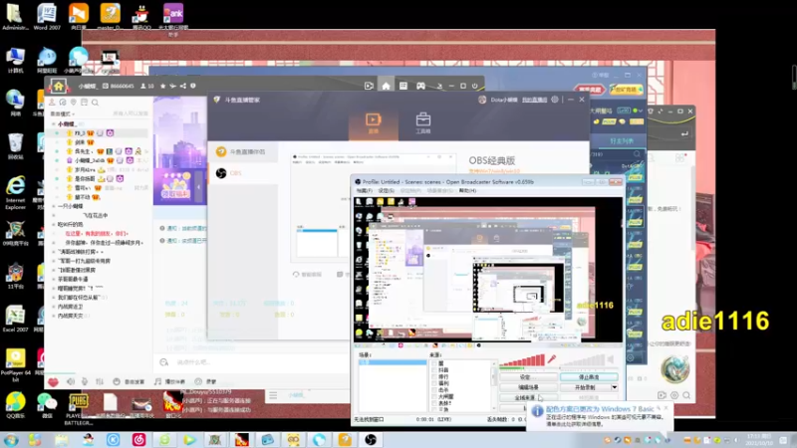Click the 编辑场景 button in OBS
The image size is (797, 448).
pos(528,387)
